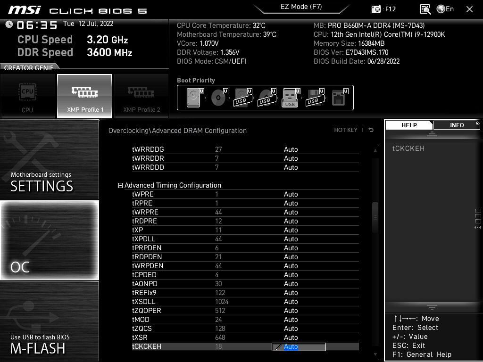Open the BIOS search magnifier icon
The width and height of the screenshot is (483, 362).
pyautogui.click(x=425, y=9)
